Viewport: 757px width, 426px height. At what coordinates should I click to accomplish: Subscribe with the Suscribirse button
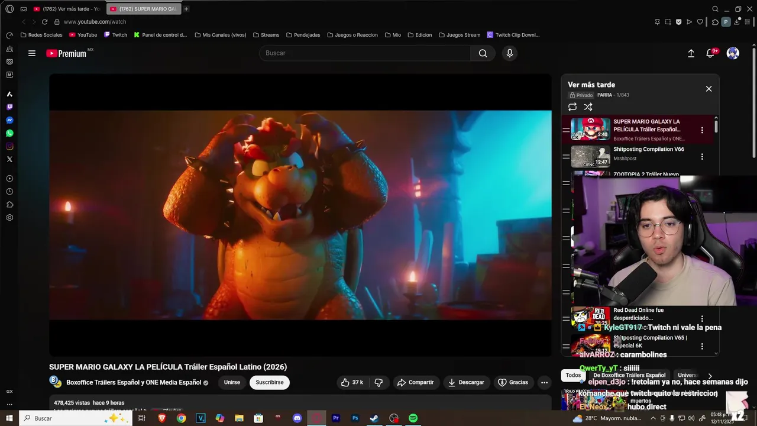click(x=270, y=382)
